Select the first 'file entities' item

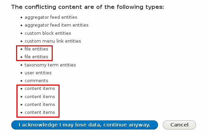[x=36, y=49]
